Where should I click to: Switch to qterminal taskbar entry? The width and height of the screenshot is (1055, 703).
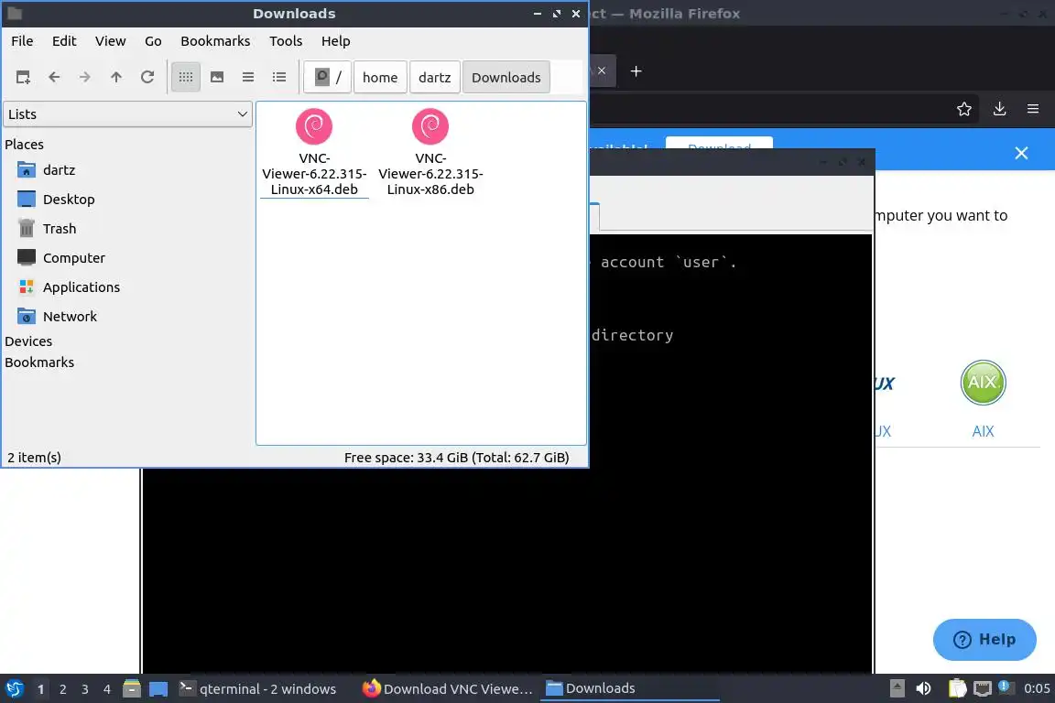[x=258, y=689]
